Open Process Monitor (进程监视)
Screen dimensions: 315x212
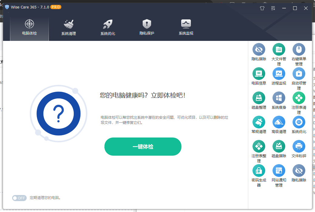(x=279, y=74)
